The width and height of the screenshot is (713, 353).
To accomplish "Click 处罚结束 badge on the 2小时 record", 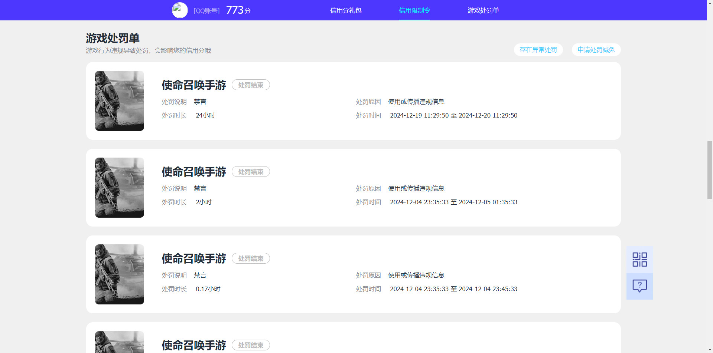I will tap(251, 172).
